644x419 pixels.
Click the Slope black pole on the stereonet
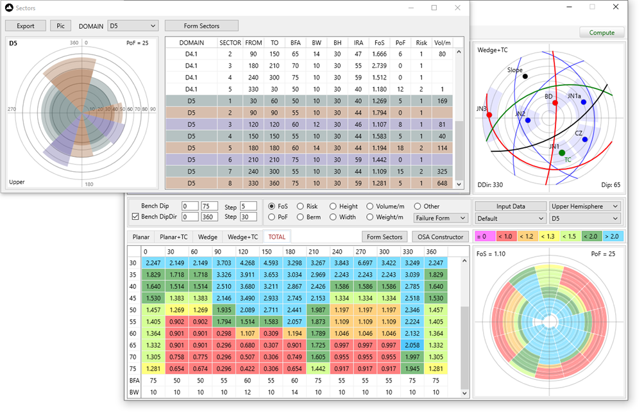(x=525, y=76)
